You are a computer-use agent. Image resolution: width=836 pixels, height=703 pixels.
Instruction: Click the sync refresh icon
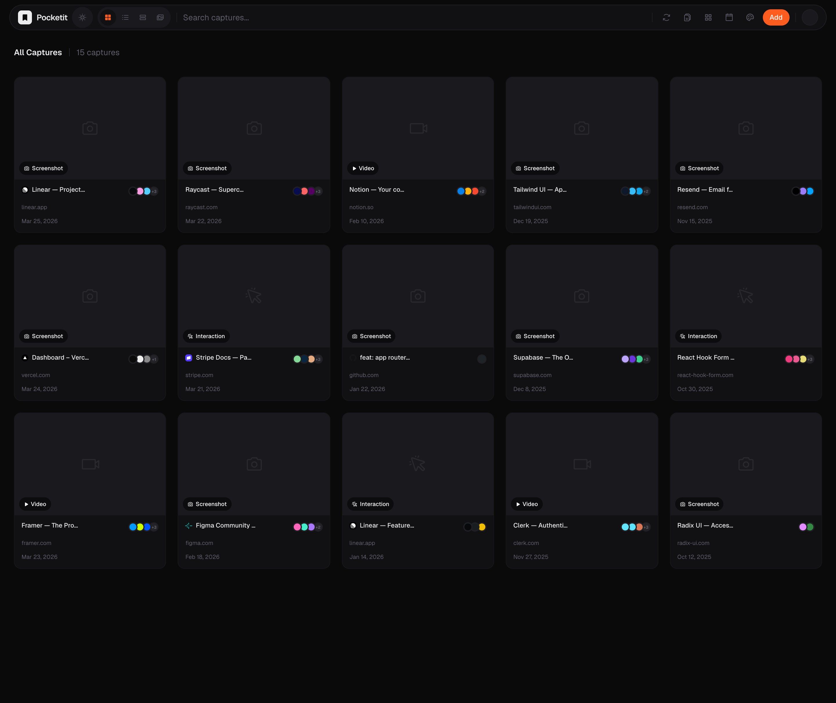666,17
